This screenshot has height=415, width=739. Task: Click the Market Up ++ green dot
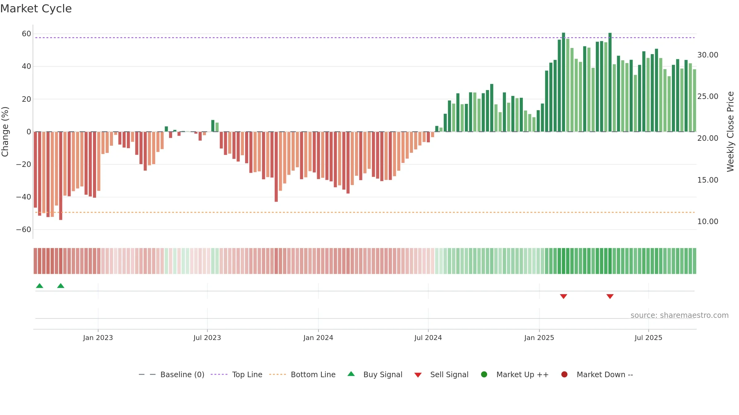(484, 374)
